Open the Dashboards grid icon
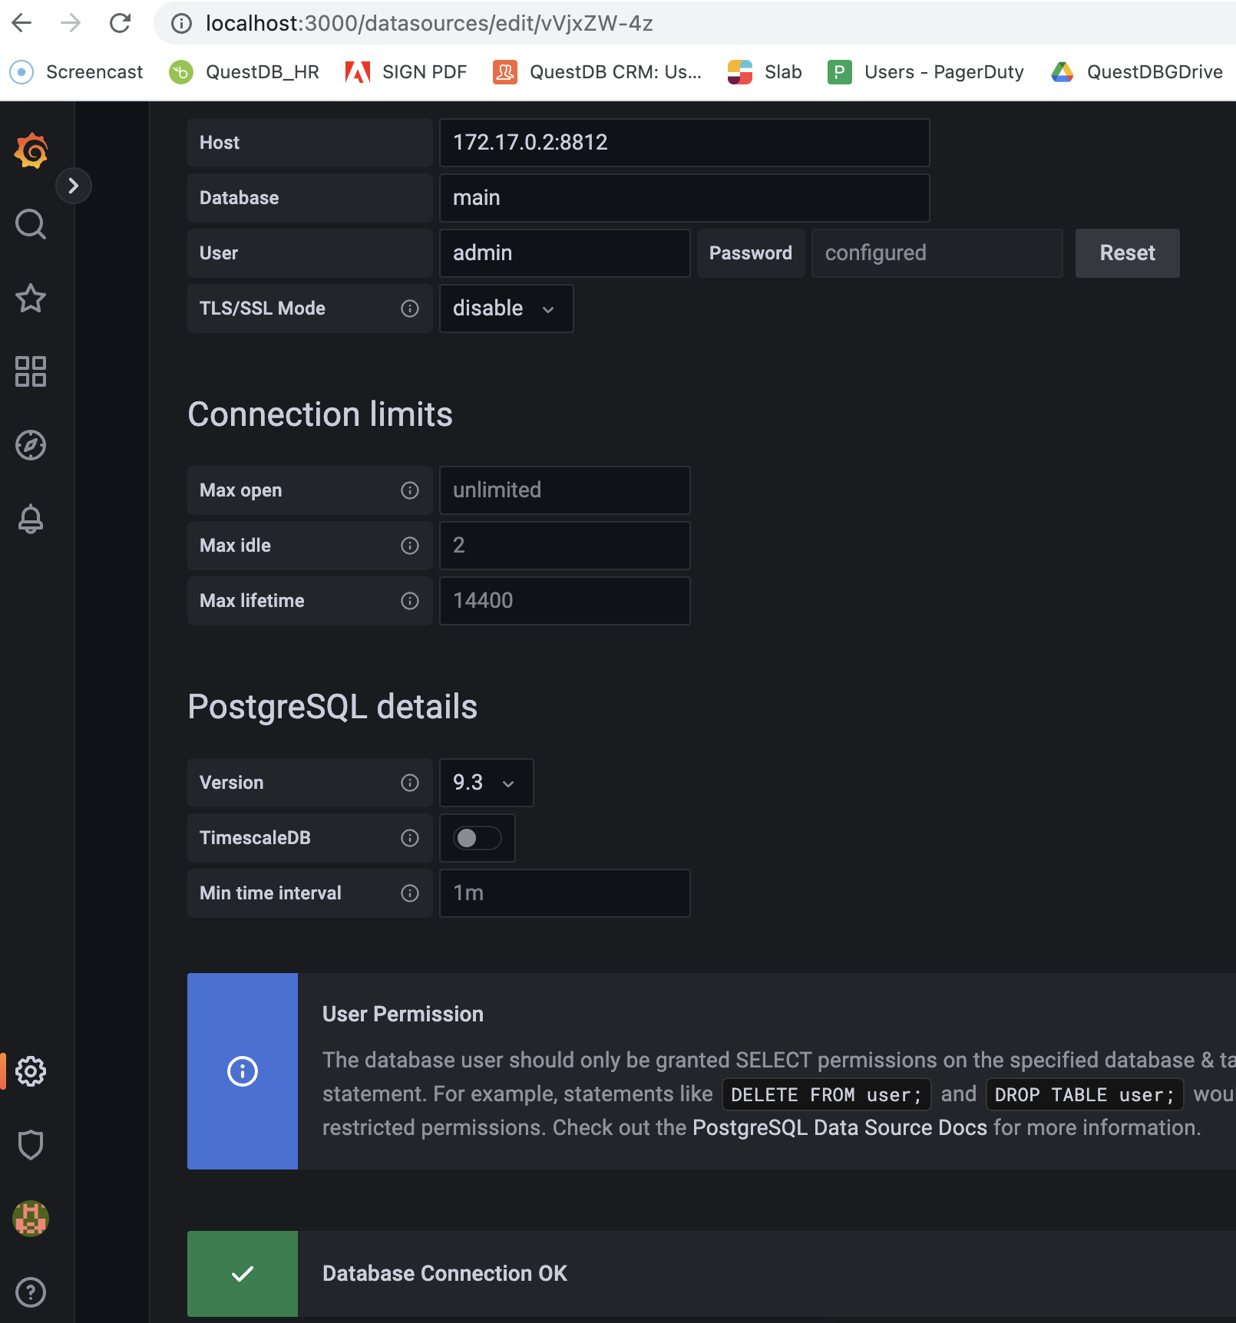1236x1323 pixels. point(31,372)
